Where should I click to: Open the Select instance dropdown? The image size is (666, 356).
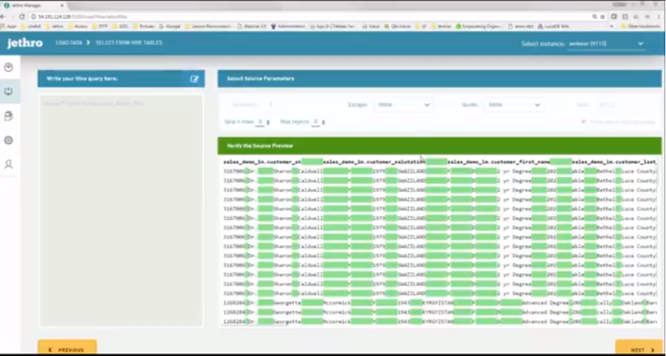(606, 44)
